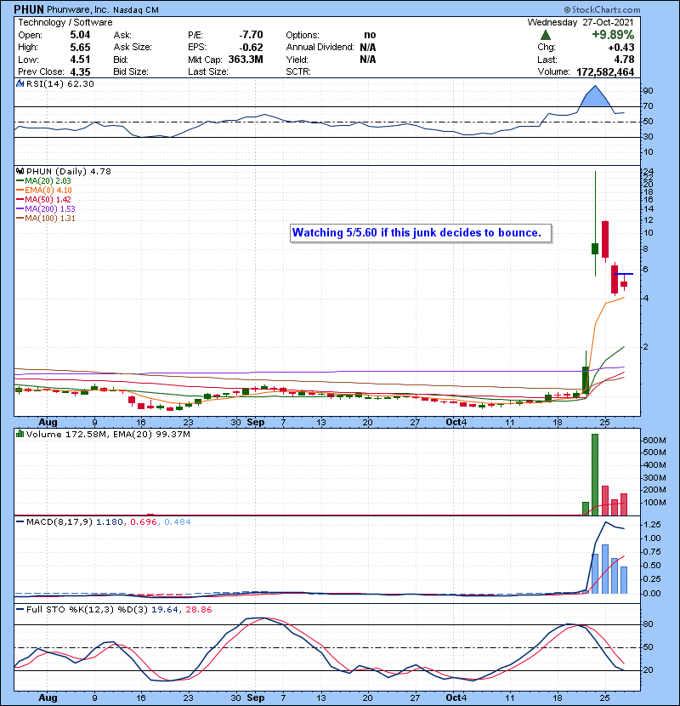The image size is (680, 706).
Task: Click the Chg value +0.43
Action: click(621, 48)
